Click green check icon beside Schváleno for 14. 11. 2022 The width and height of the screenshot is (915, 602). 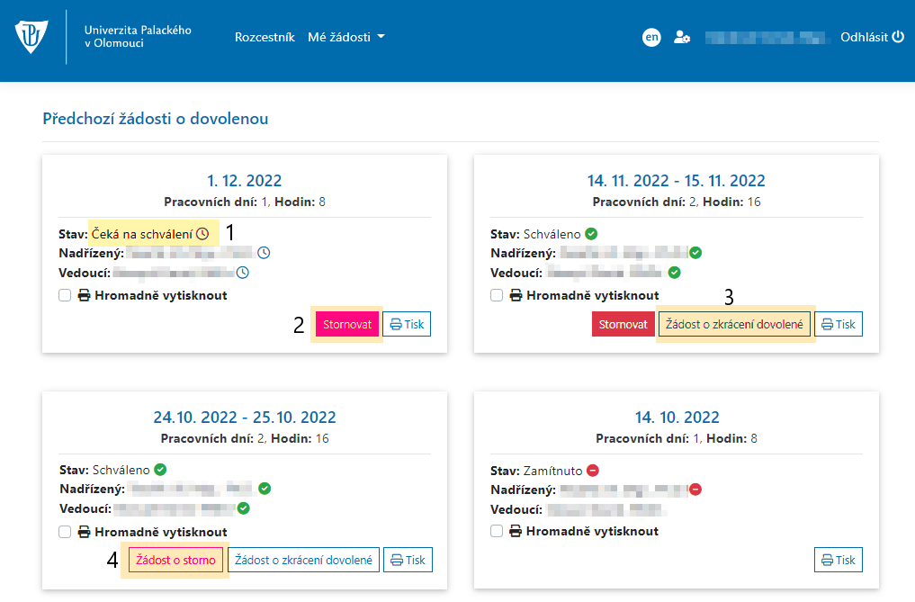click(x=591, y=234)
